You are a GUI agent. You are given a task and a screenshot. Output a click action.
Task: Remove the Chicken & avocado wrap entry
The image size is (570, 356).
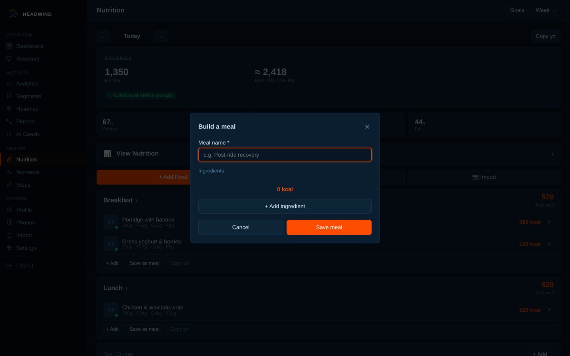[x=549, y=310]
